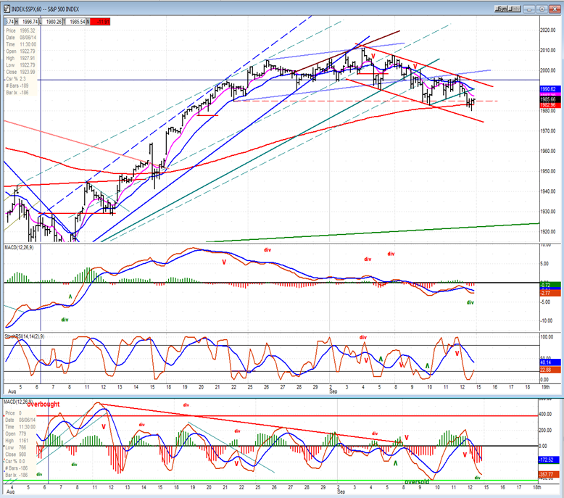Click the Sep label on upper date axis
Viewport: 564px width, 498px height.
click(333, 391)
